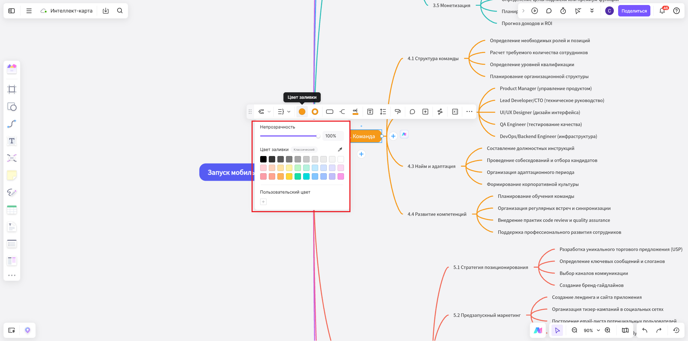Screen dimensions: 688x341
Task: Open the branch line style option
Action: click(x=343, y=112)
